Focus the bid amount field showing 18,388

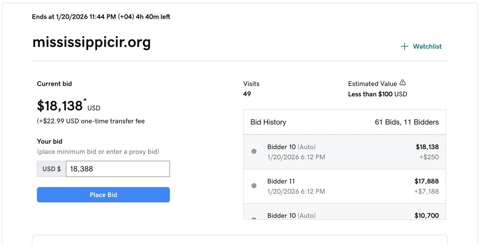click(x=118, y=169)
